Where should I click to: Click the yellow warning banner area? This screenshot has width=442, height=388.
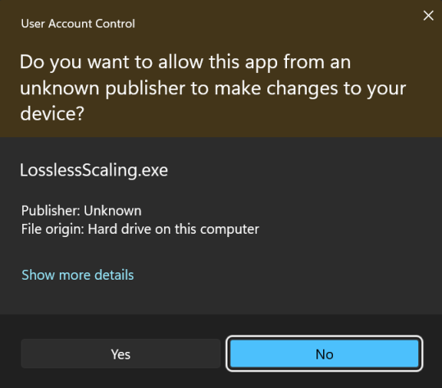click(x=221, y=69)
